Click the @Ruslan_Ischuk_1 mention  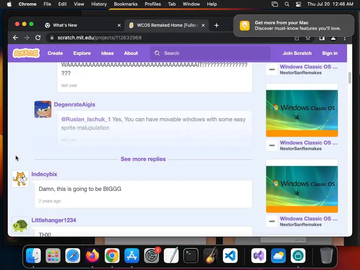[86, 120]
